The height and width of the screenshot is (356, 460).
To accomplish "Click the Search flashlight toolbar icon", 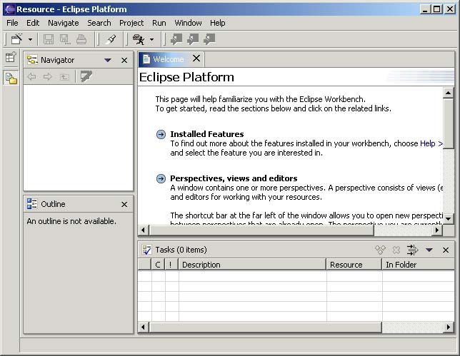I will click(111, 39).
